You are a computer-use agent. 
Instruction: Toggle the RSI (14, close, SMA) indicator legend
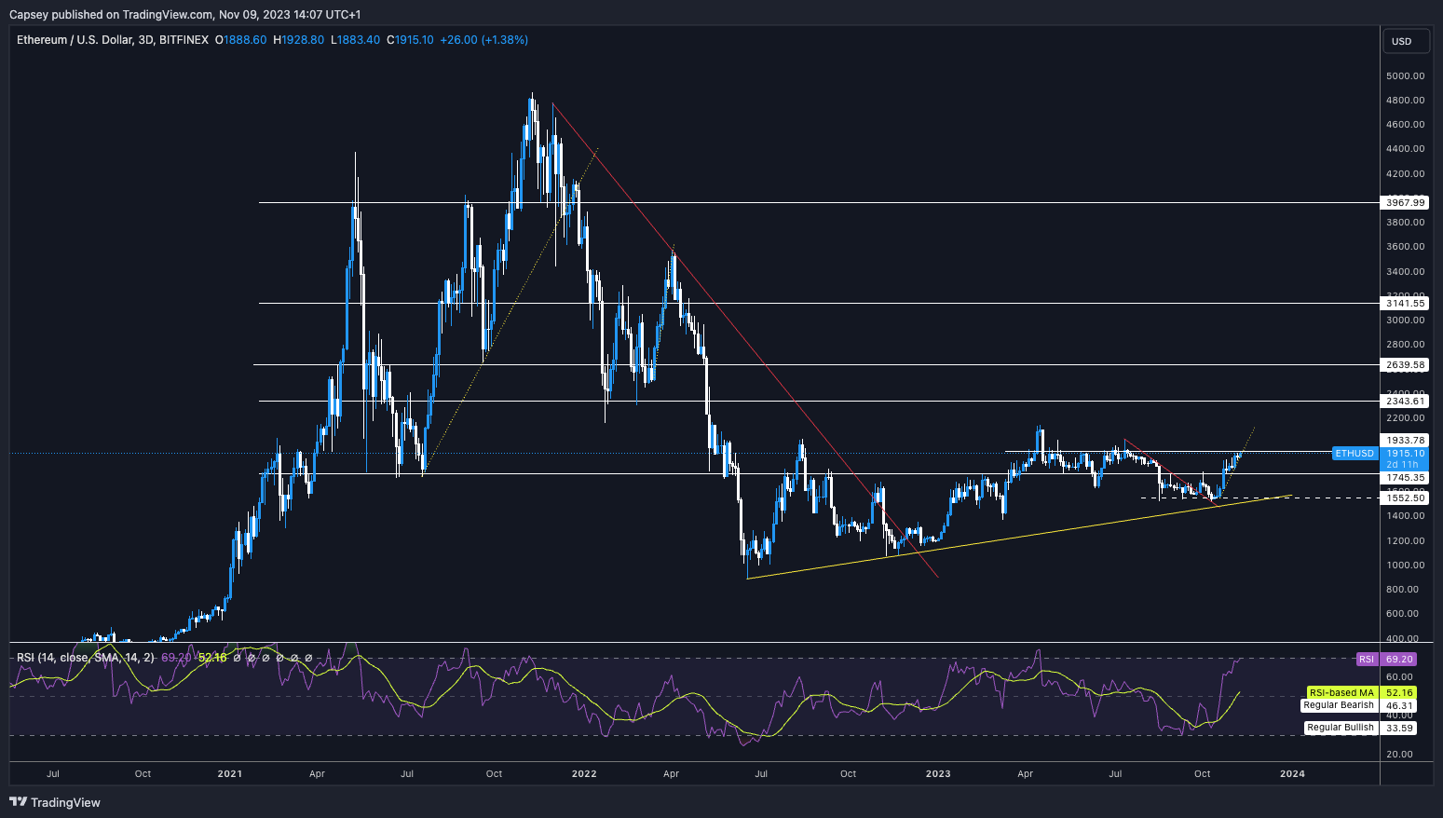tap(84, 658)
